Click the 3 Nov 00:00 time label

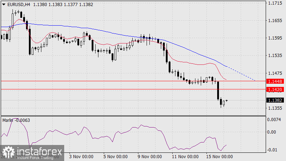click(81, 156)
